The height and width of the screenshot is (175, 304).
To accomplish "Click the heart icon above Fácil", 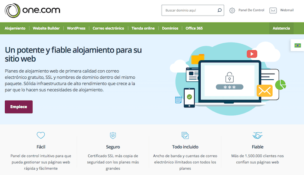I will point(41,135).
